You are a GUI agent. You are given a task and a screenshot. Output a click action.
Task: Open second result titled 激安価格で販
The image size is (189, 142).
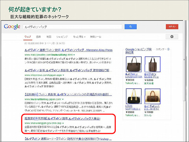click(67, 70)
